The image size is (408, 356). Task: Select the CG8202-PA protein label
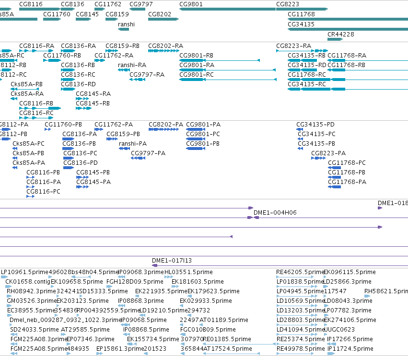pos(166,125)
